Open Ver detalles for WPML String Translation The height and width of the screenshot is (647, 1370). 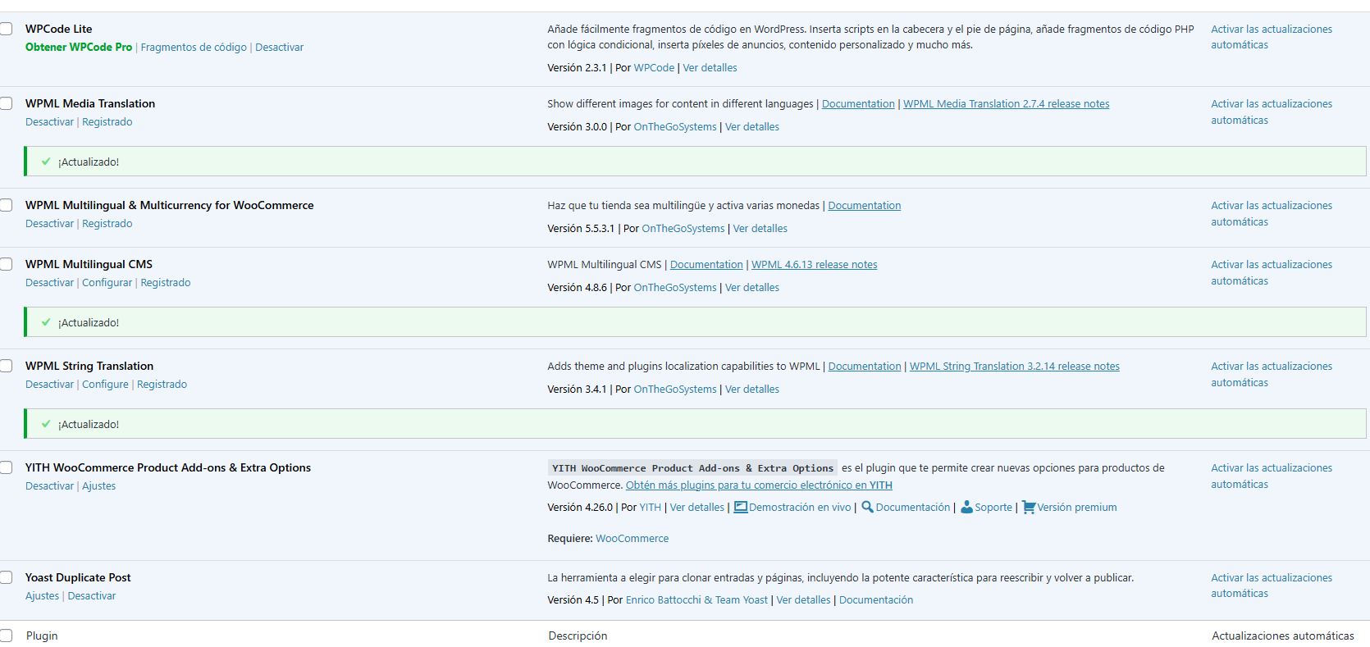(751, 390)
